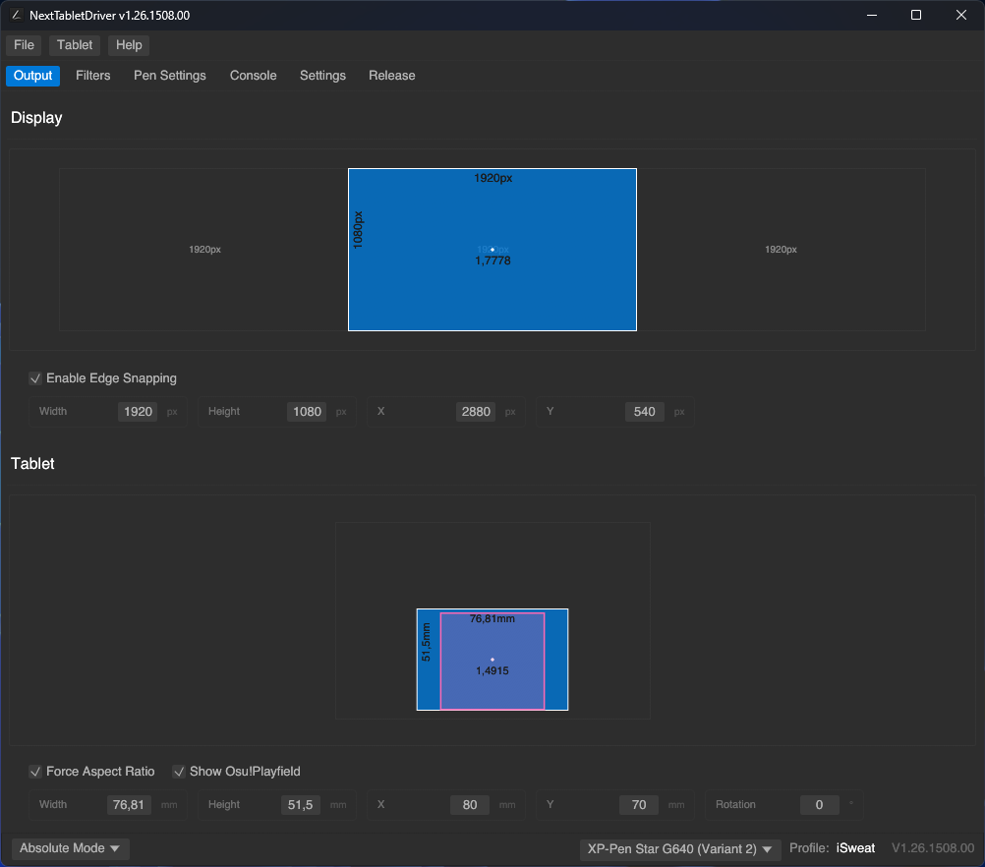The image size is (985, 867).
Task: Minimize the NextTabletDriver window
Action: (872, 15)
